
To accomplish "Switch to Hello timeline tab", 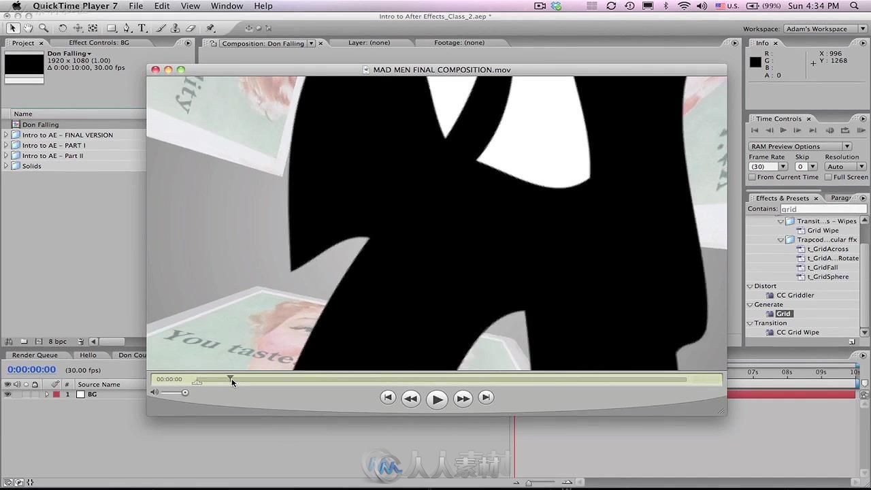I will [x=88, y=355].
